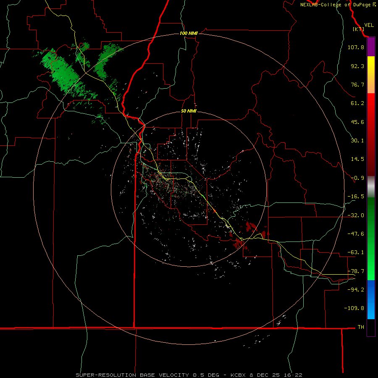Click the TH threshold label
The height and width of the screenshot is (378, 378).
(x=361, y=327)
